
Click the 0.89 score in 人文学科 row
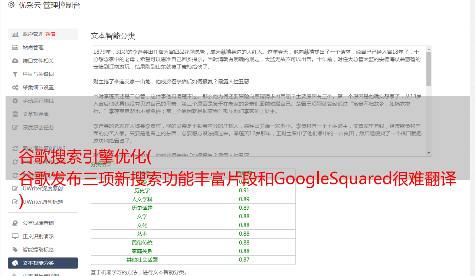244,199
